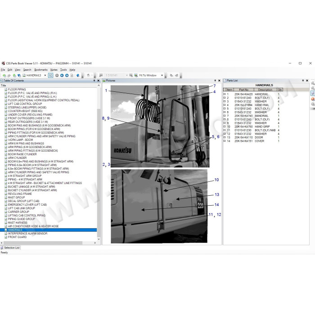
Task: Check box for item 7 HANDRAIL 20K-54-KA740
Action: [225, 116]
